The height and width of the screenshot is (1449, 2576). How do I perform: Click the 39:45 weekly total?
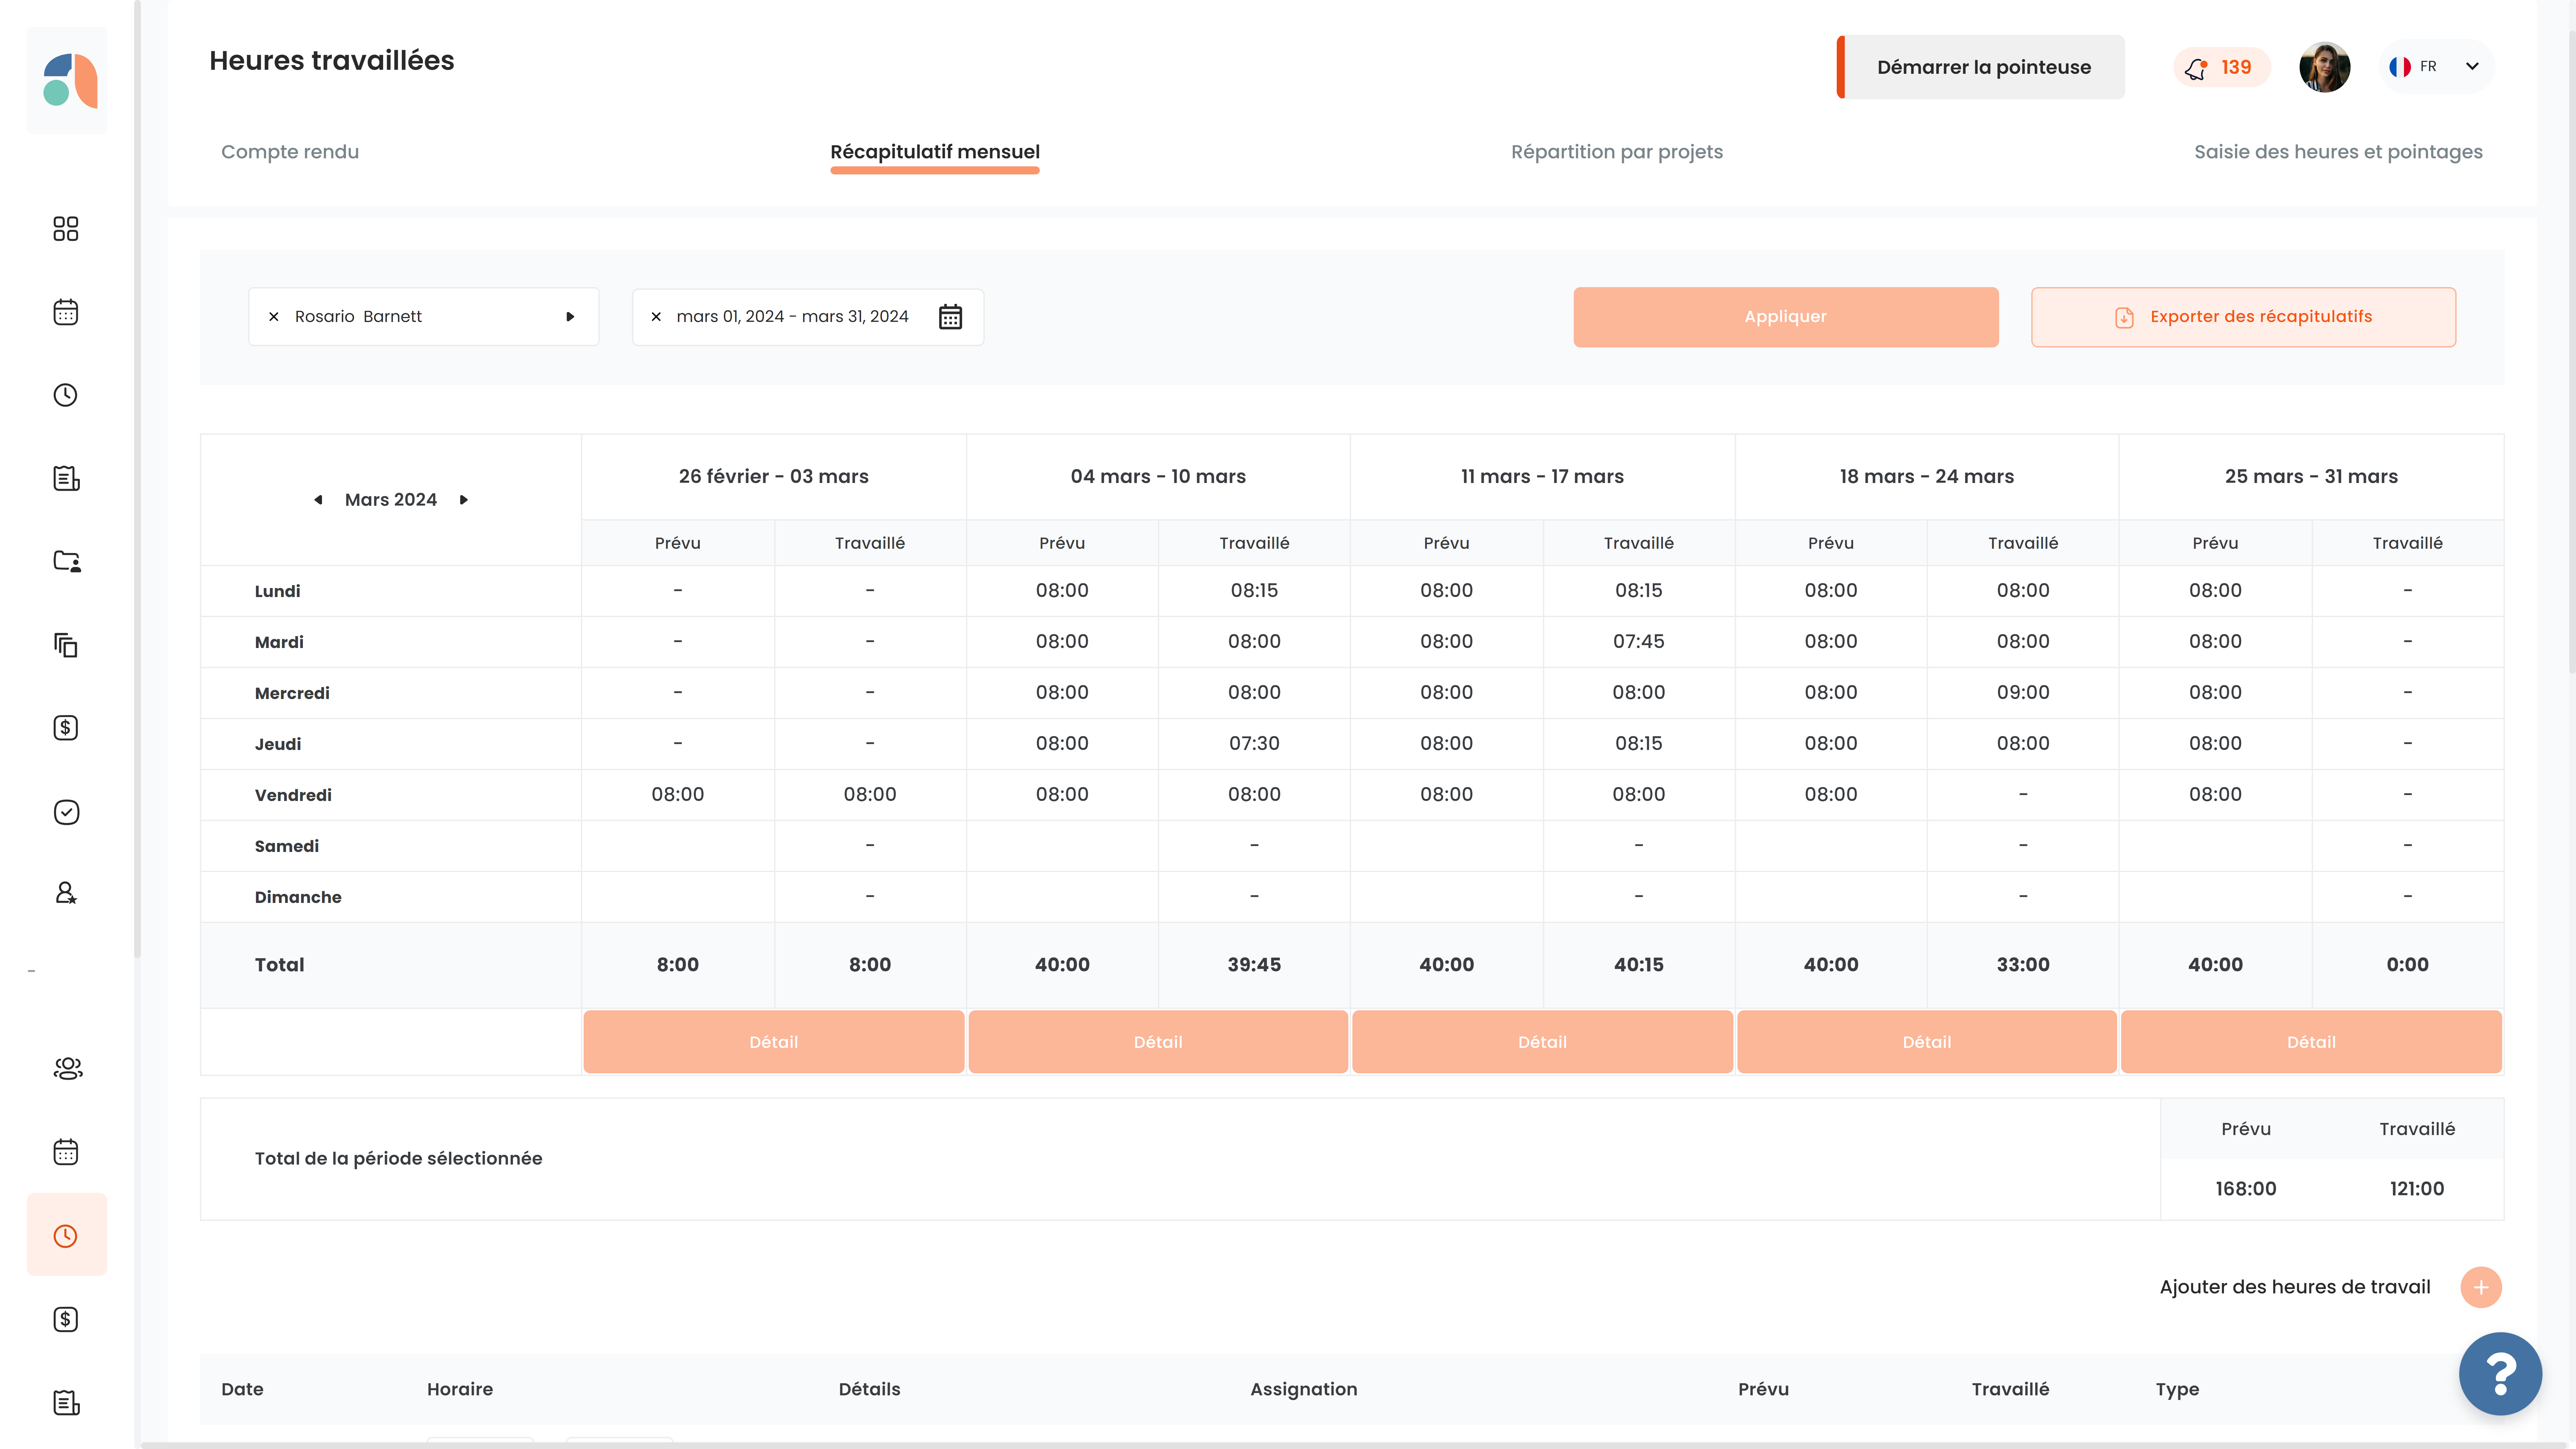coord(1254,965)
